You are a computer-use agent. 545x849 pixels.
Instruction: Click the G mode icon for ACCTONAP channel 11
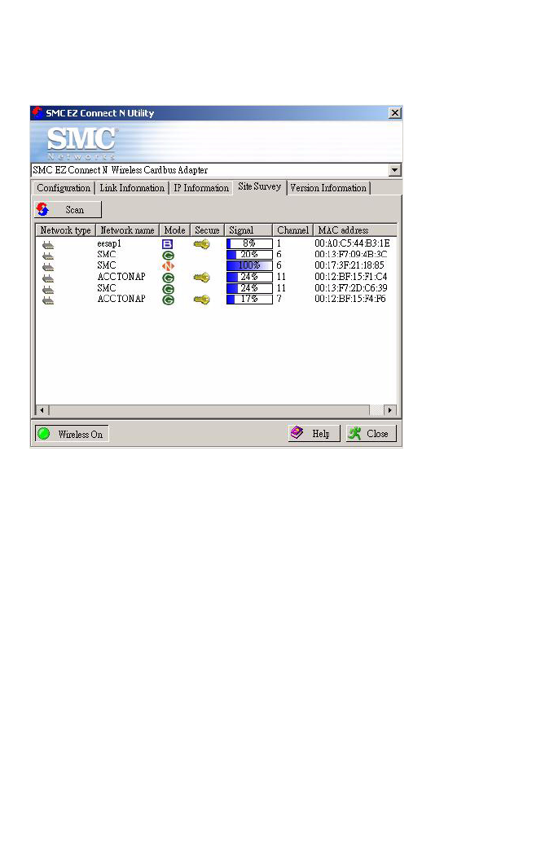click(x=169, y=278)
